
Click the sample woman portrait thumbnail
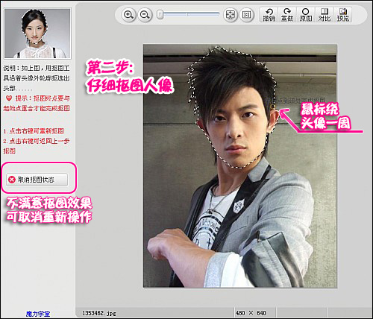[x=37, y=34]
